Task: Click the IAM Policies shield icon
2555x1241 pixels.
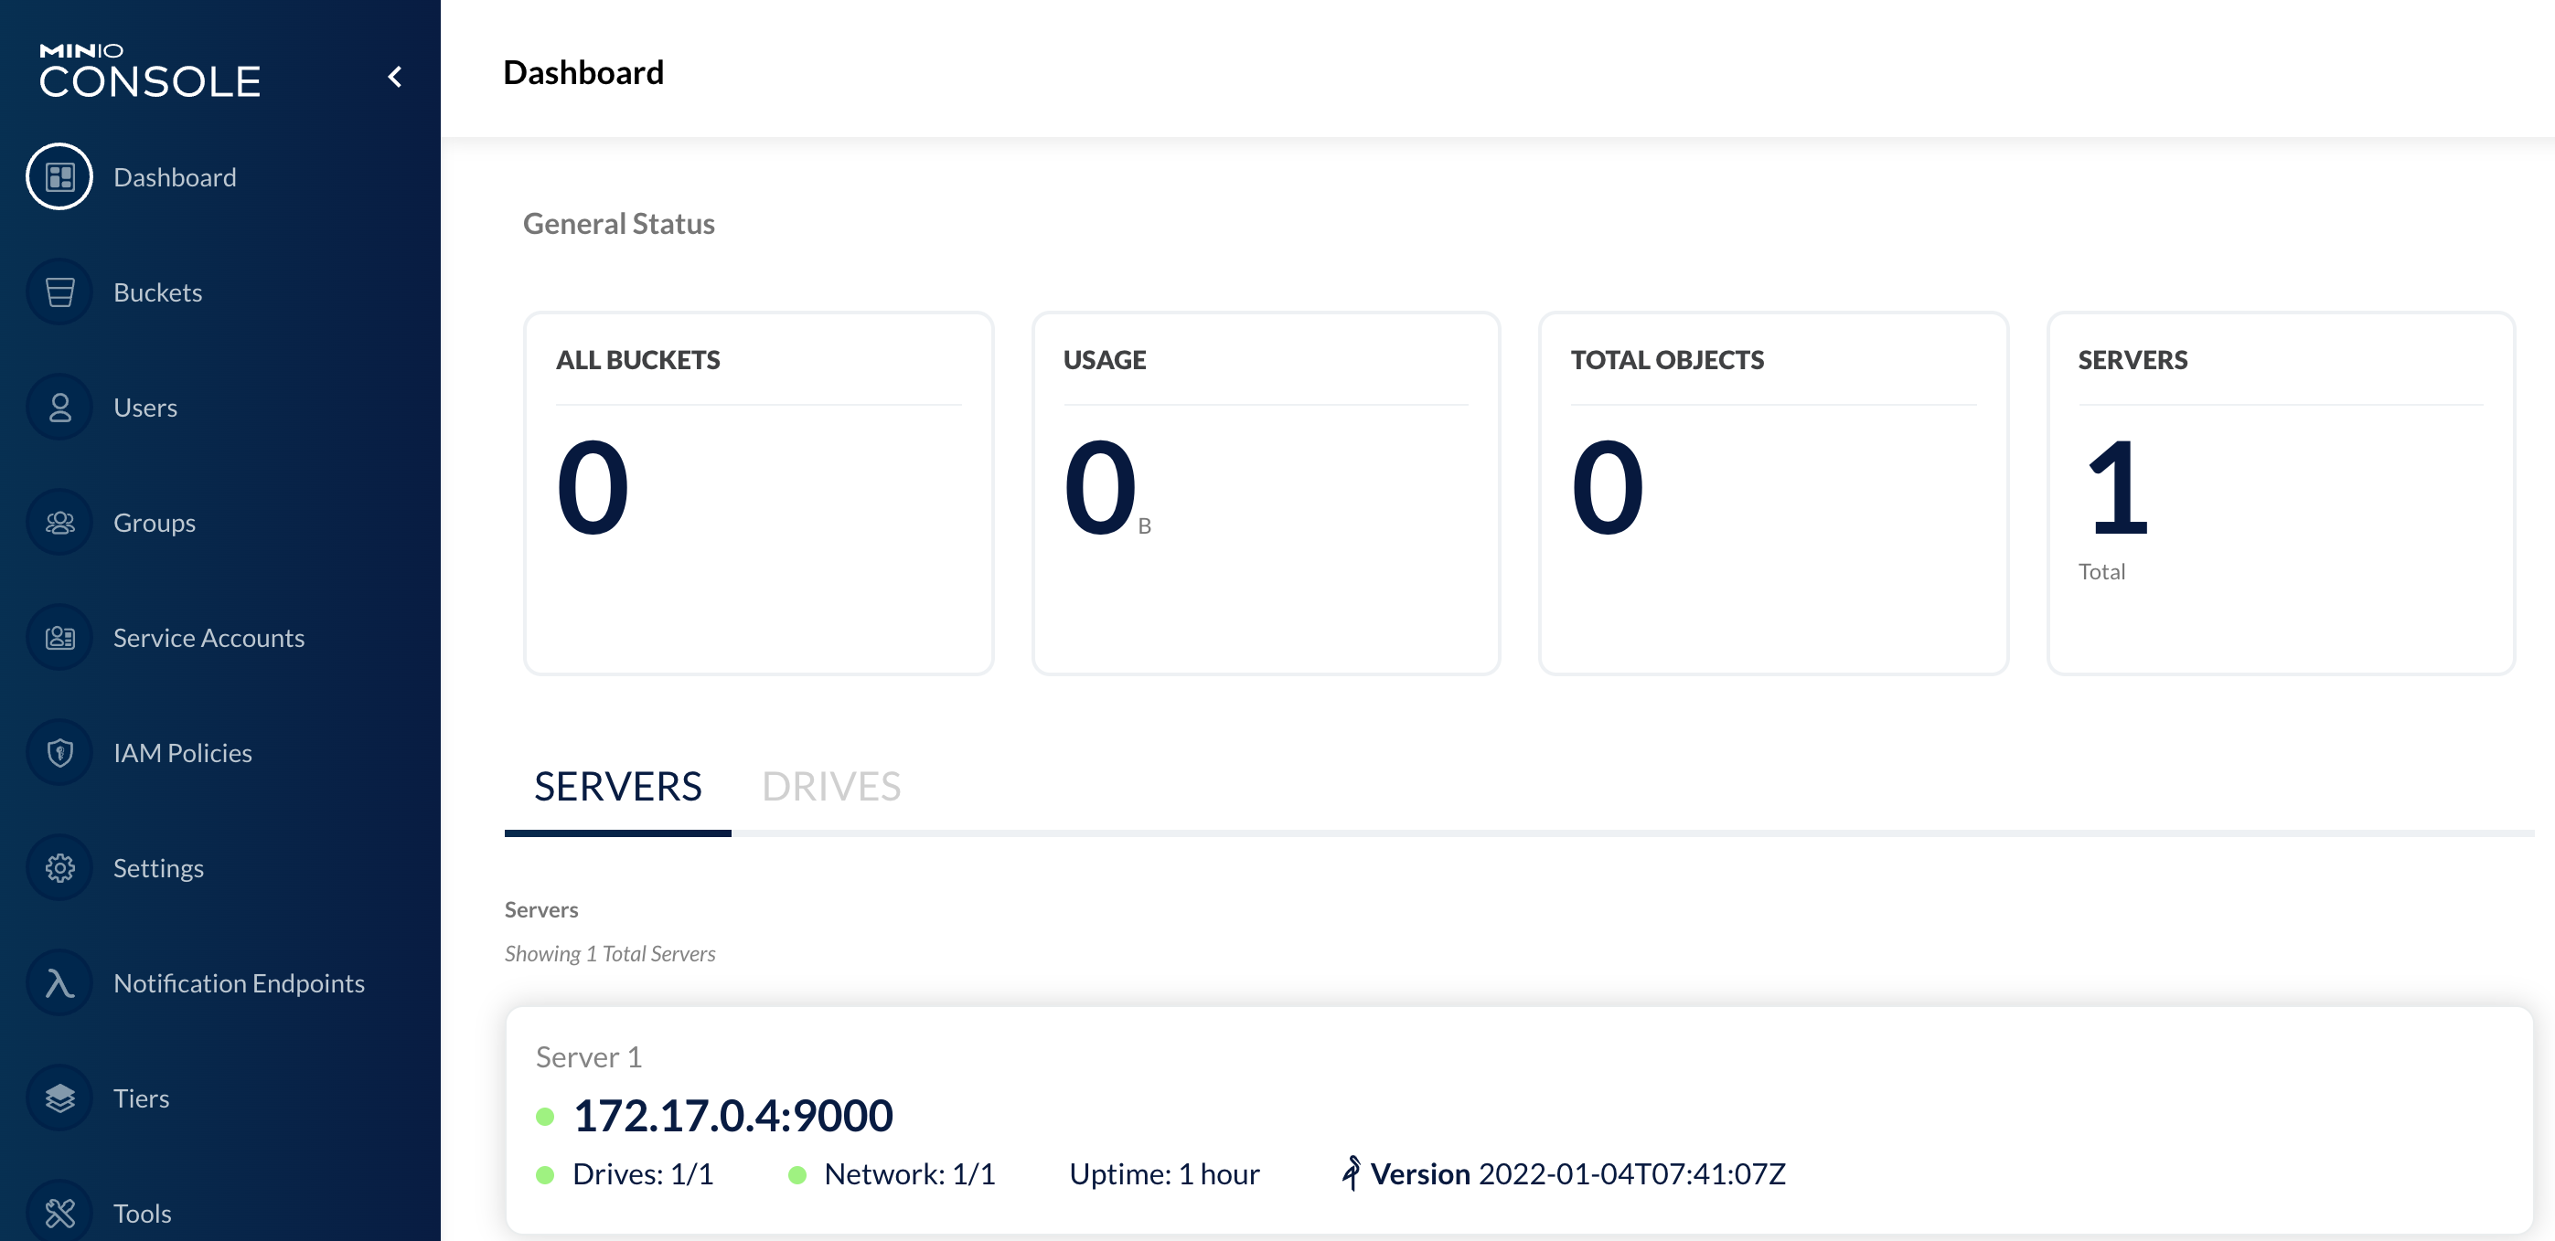Action: click(x=59, y=752)
